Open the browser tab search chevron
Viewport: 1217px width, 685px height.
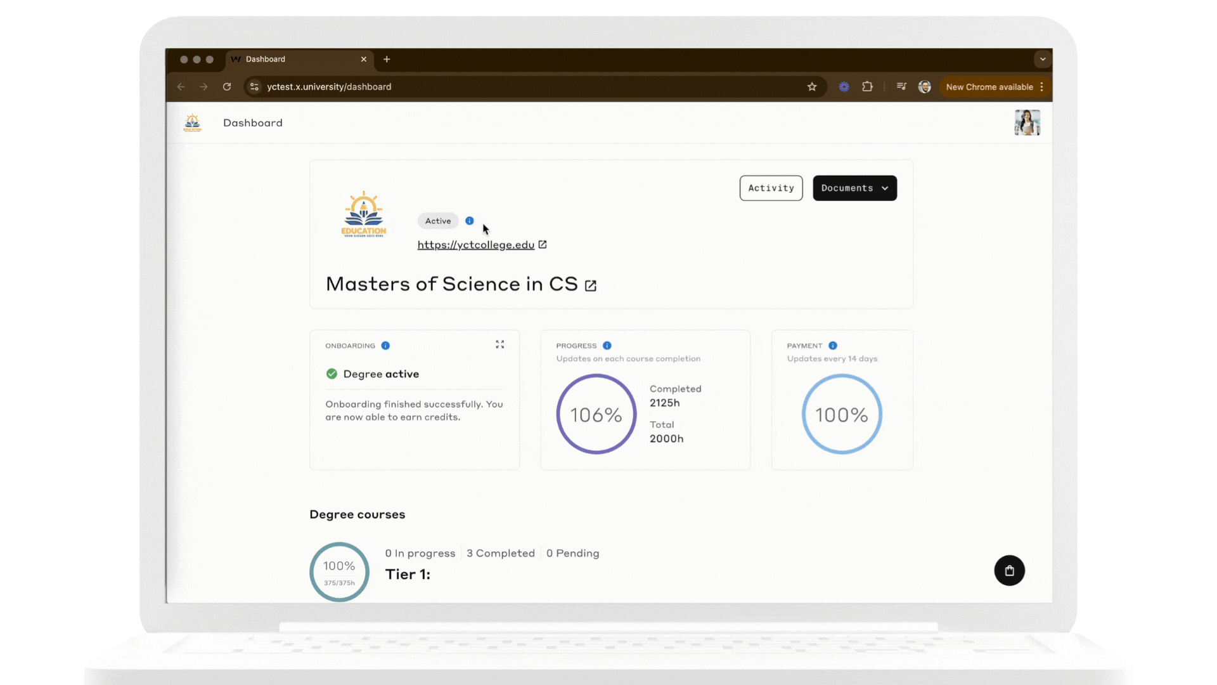(1042, 59)
